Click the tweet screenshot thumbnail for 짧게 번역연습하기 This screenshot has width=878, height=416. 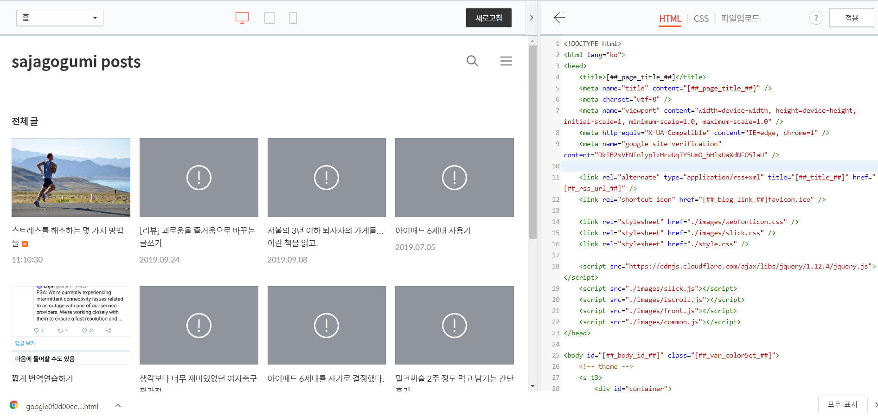(71, 325)
